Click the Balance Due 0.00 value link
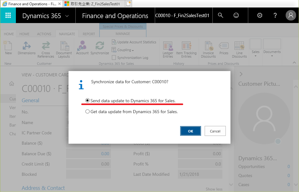This screenshot has width=299, height=192. 105,154
